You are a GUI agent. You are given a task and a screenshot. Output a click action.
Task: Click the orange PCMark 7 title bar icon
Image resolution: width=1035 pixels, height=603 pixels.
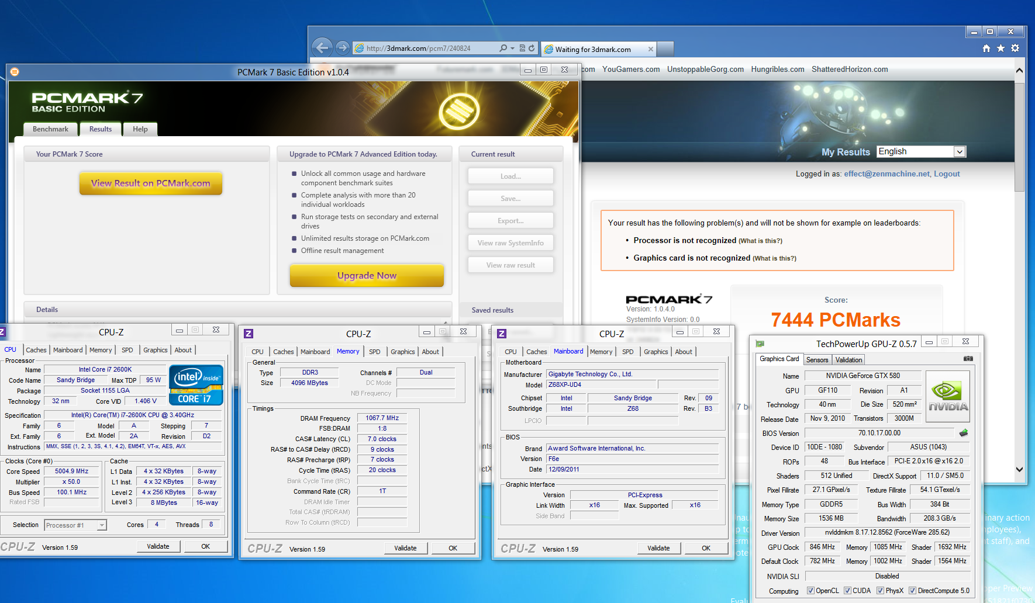click(15, 72)
